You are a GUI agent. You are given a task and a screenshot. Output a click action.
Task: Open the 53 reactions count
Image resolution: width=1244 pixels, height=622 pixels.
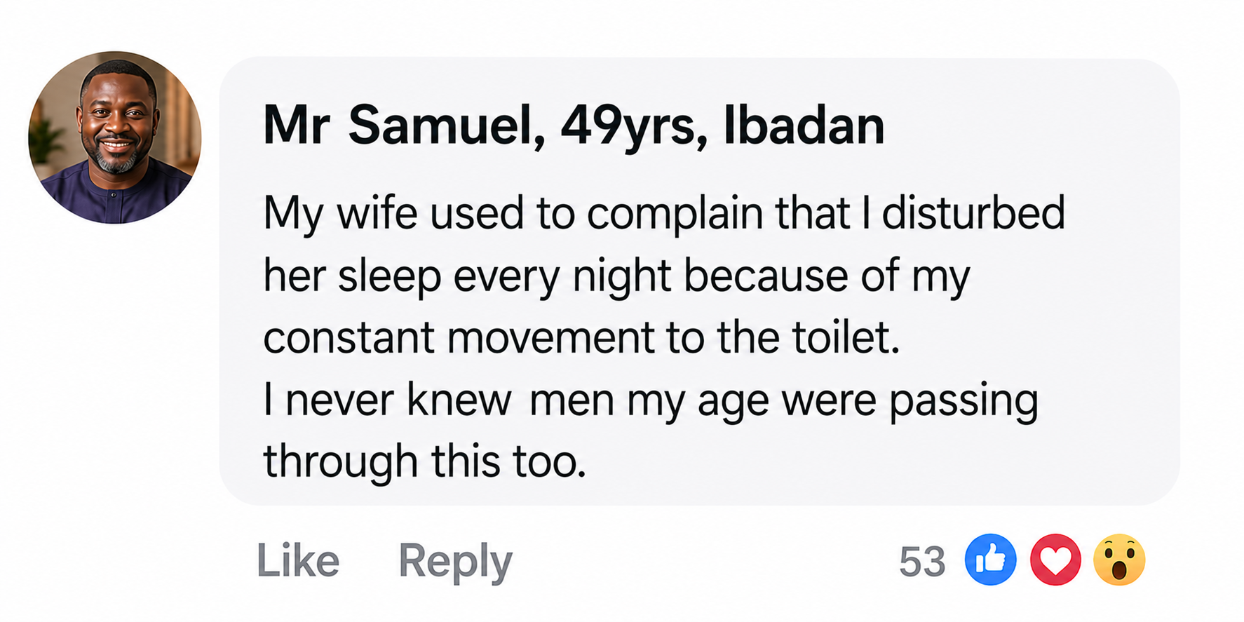[x=922, y=562]
